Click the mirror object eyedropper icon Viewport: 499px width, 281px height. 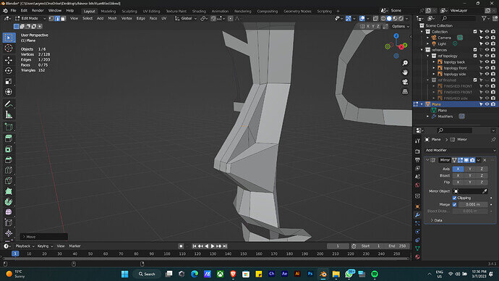click(x=485, y=191)
